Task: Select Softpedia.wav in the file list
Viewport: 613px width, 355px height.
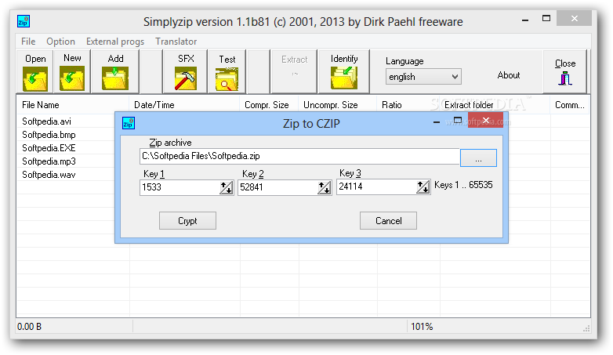Action: tap(49, 175)
